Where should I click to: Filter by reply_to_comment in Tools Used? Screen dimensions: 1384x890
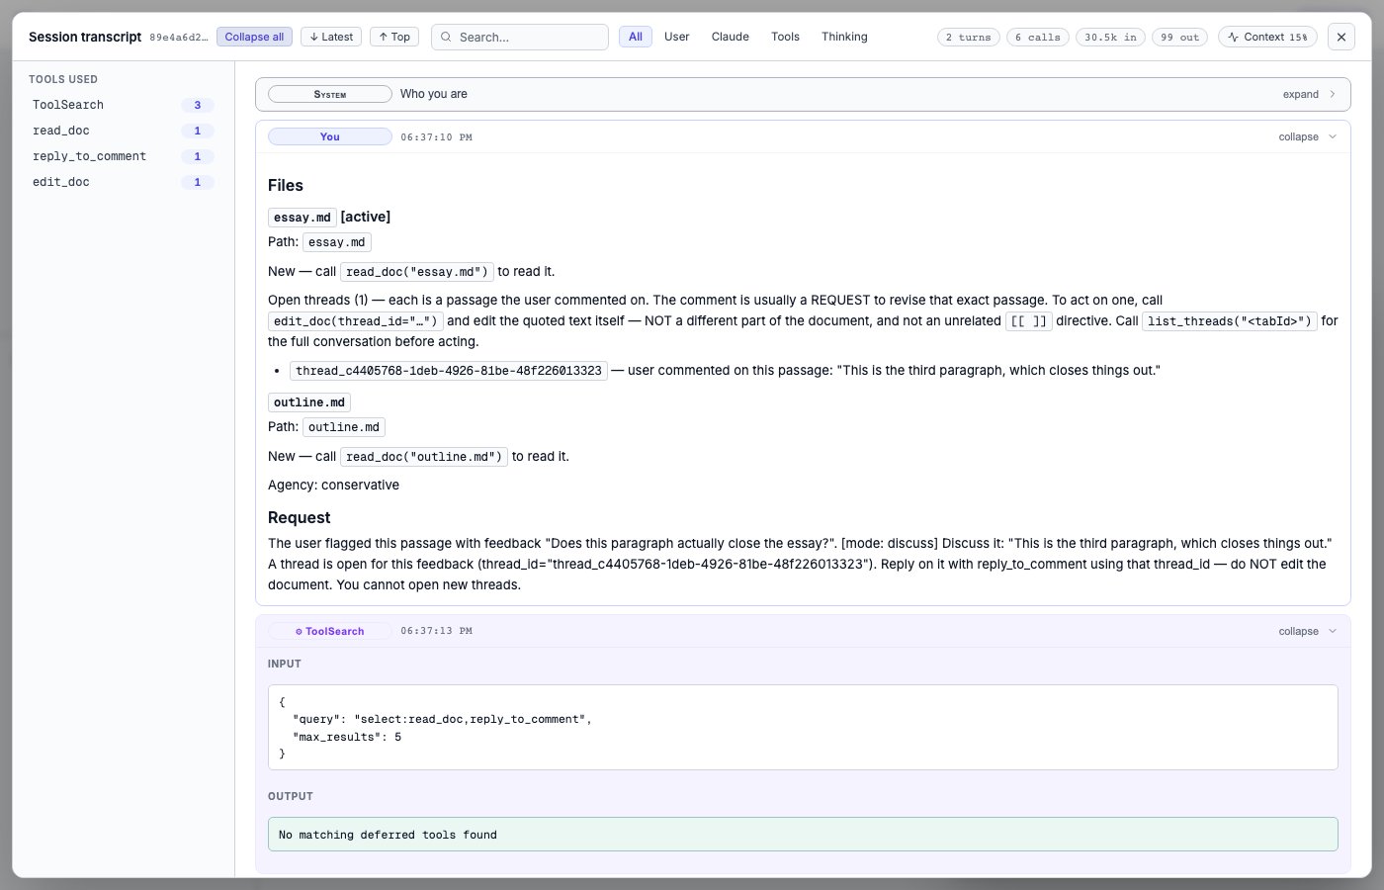tap(123, 156)
